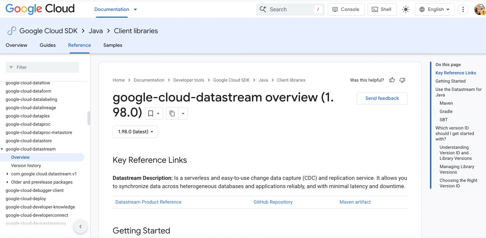Open Datastream Product Reference link
Screen dimensions: 486x238
click(148, 202)
